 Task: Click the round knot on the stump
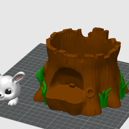click(x=90, y=92)
